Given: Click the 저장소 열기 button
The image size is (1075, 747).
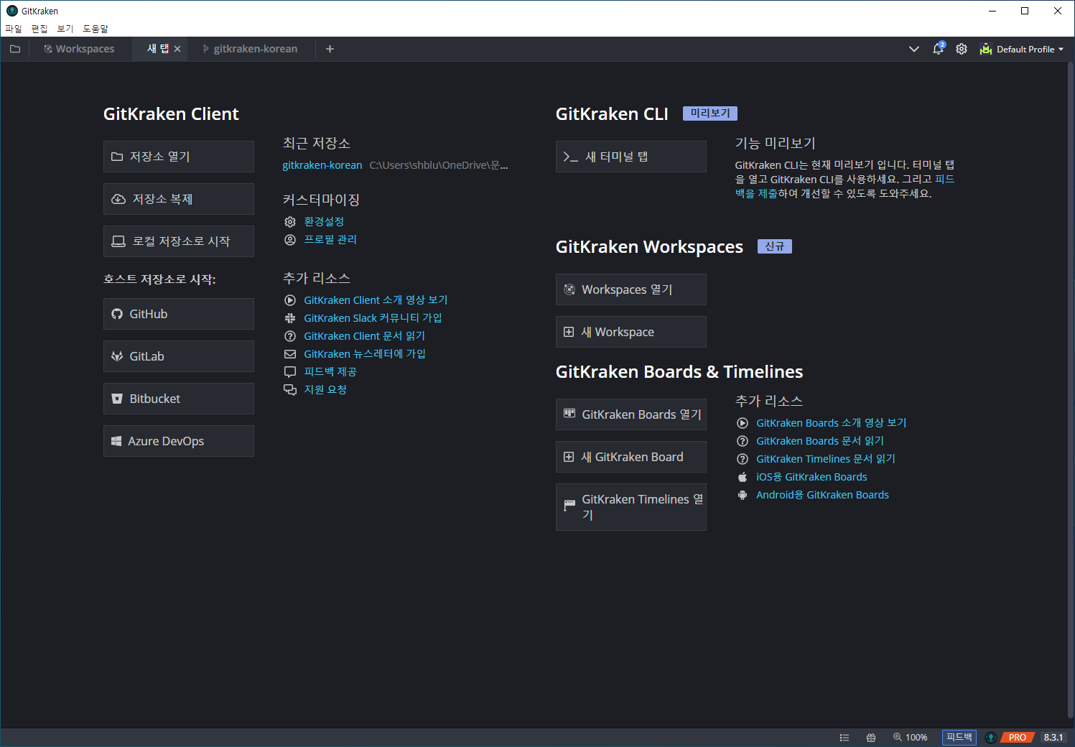Looking at the screenshot, I should (x=179, y=157).
